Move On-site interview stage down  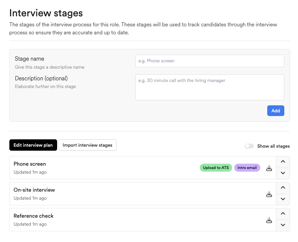(283, 199)
